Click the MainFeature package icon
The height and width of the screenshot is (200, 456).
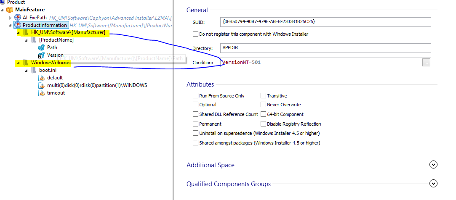(10, 10)
